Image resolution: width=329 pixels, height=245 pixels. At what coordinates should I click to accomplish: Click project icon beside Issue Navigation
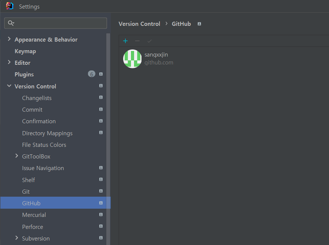pyautogui.click(x=101, y=168)
